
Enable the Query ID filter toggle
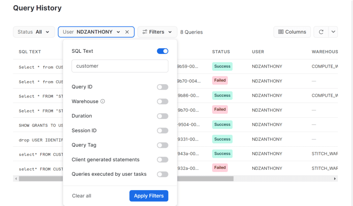tap(162, 87)
